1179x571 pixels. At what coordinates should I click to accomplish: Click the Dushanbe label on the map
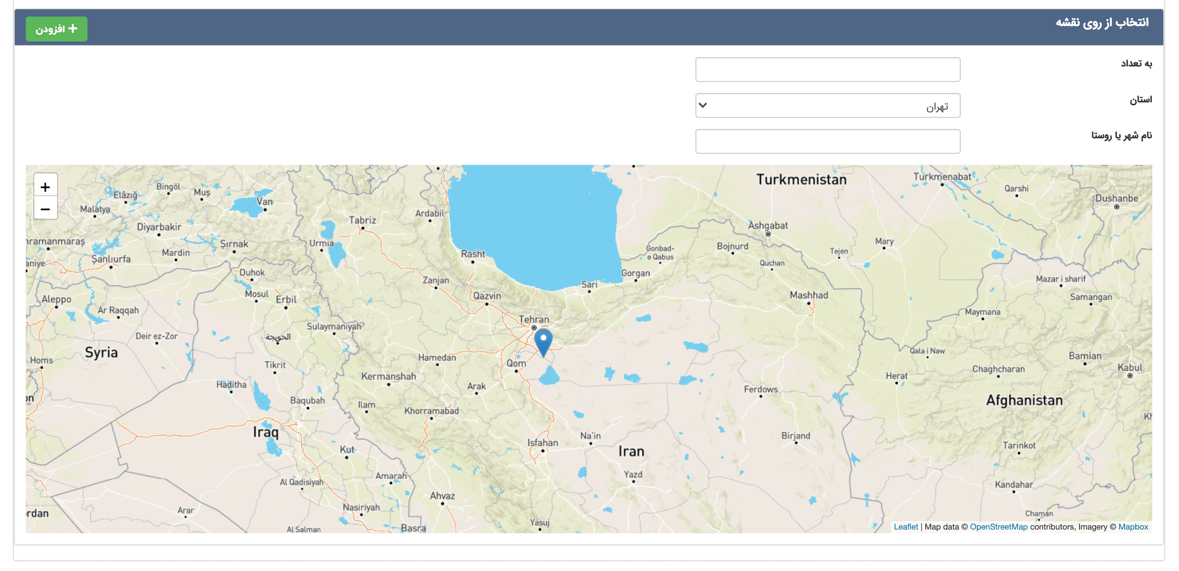point(1116,198)
